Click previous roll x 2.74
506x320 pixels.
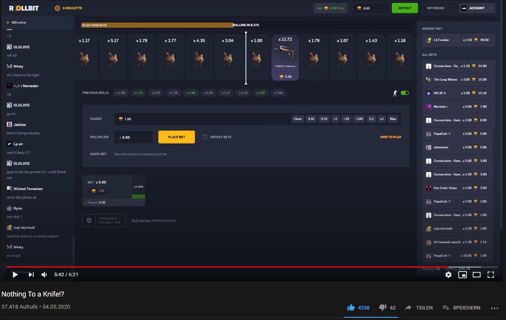click(x=139, y=93)
